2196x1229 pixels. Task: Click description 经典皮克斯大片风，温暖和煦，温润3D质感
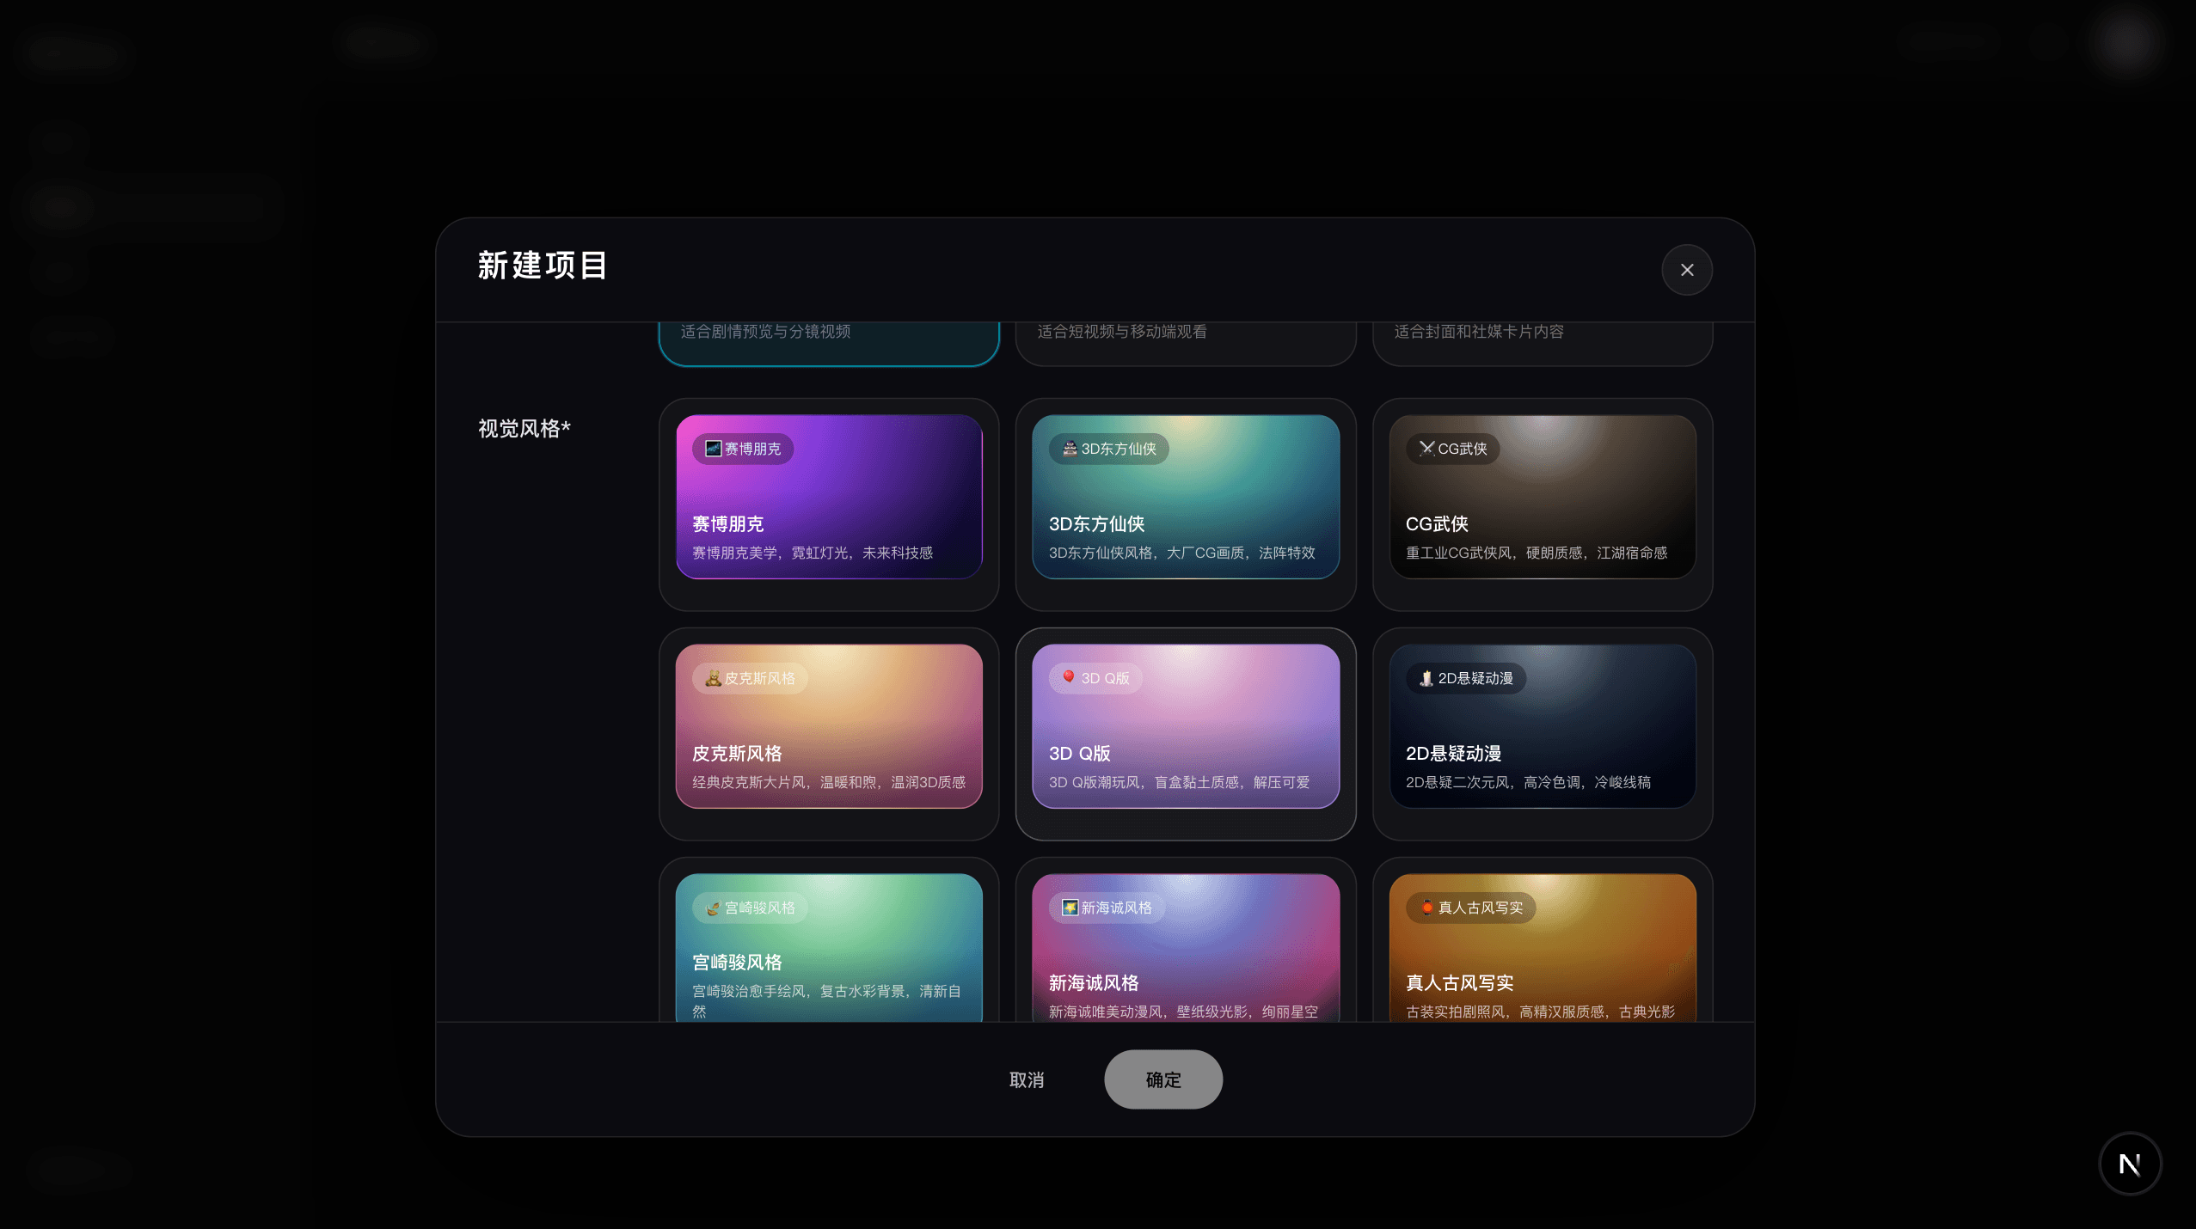[x=829, y=782]
